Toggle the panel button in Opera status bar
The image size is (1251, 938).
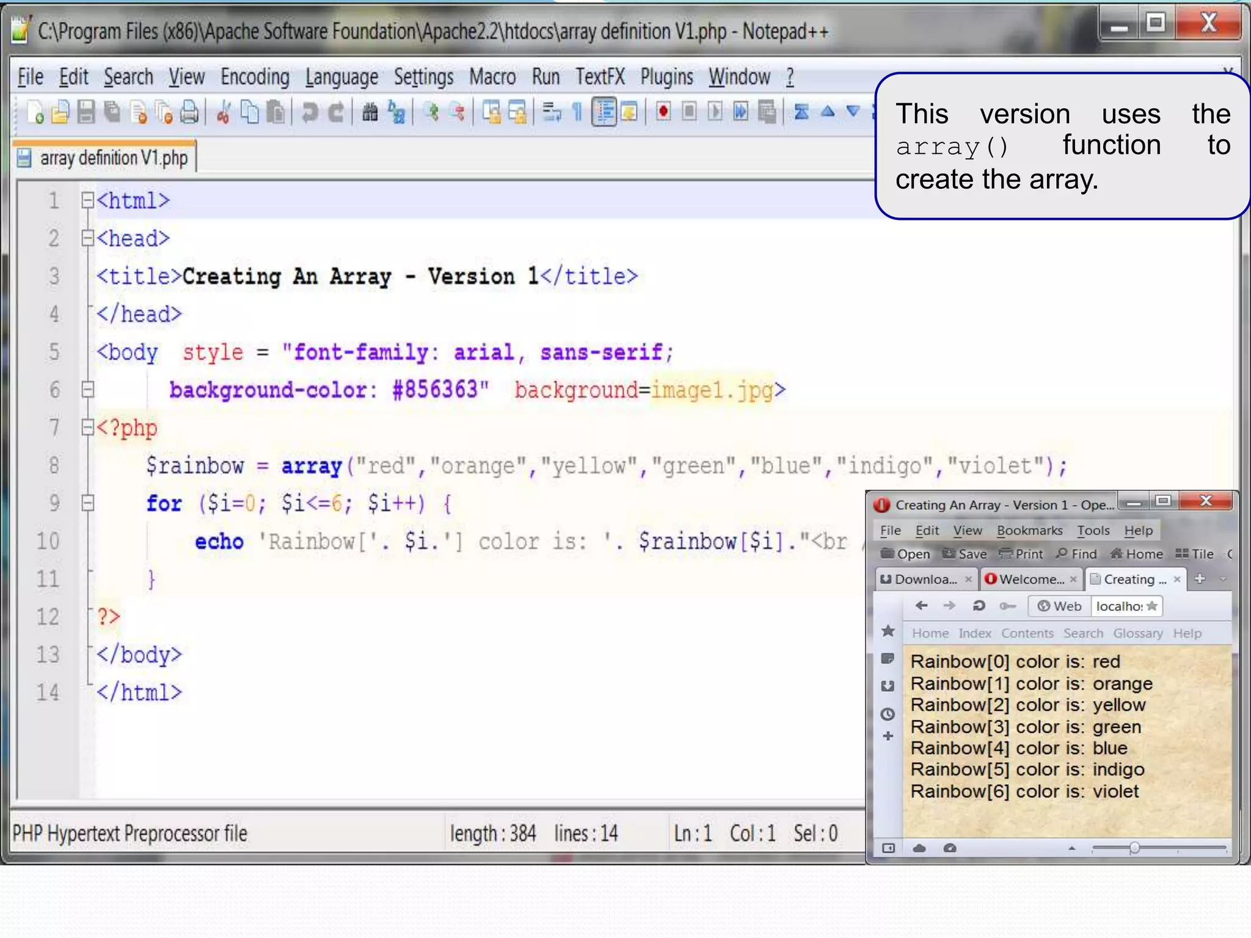(x=889, y=848)
